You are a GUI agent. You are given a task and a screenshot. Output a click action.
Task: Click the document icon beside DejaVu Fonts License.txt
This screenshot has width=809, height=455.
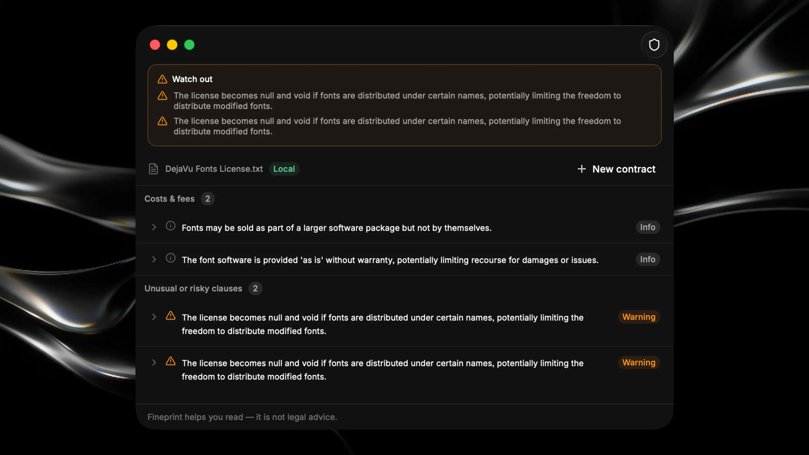tap(153, 169)
